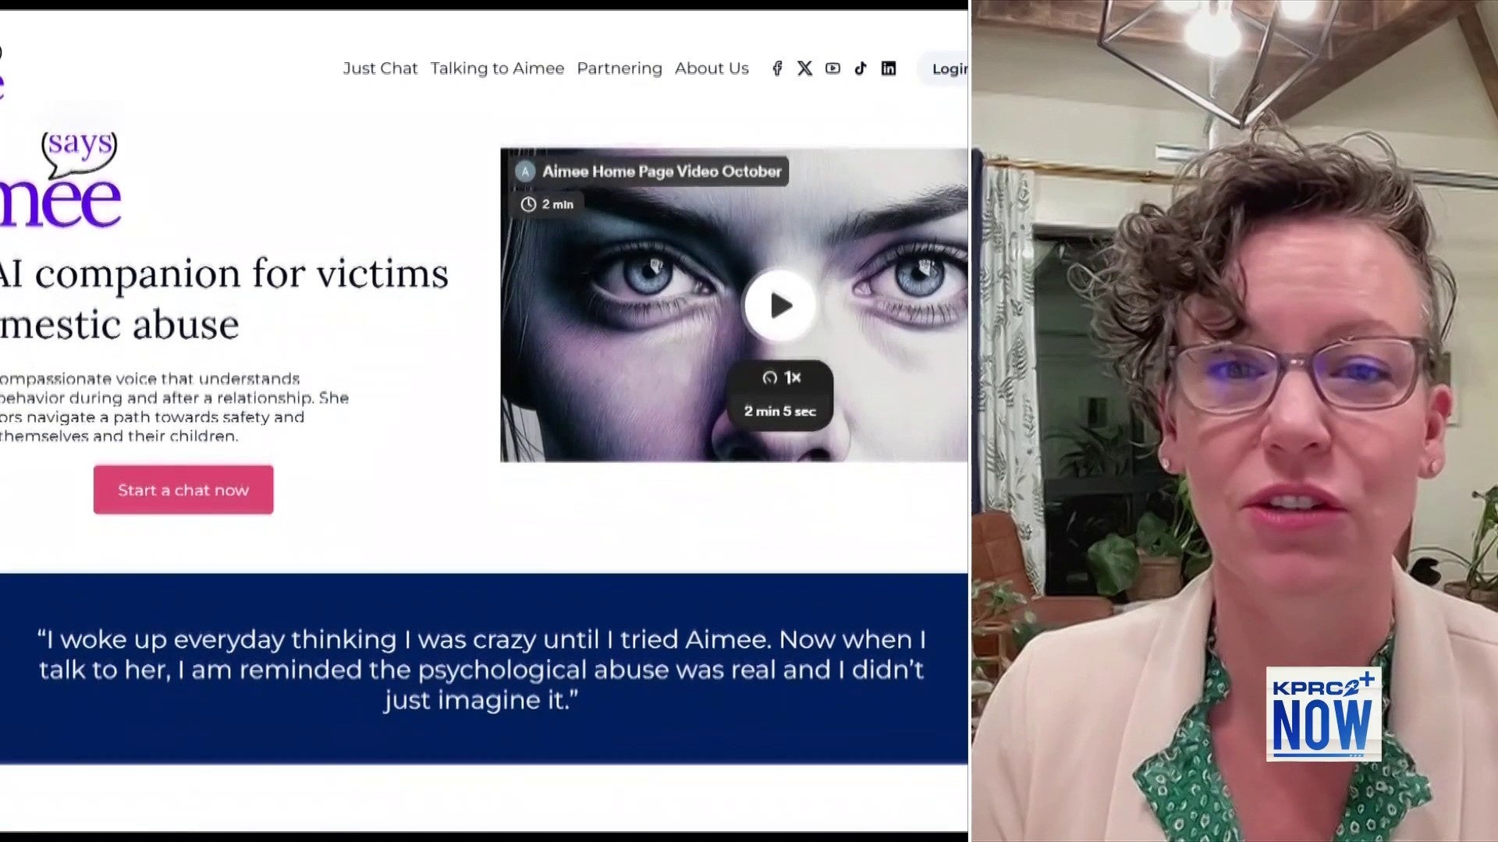
Task: Open the TikTok icon
Action: click(x=861, y=69)
